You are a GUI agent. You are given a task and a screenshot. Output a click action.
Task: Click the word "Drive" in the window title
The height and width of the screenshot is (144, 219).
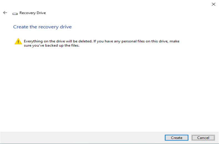(x=41, y=13)
